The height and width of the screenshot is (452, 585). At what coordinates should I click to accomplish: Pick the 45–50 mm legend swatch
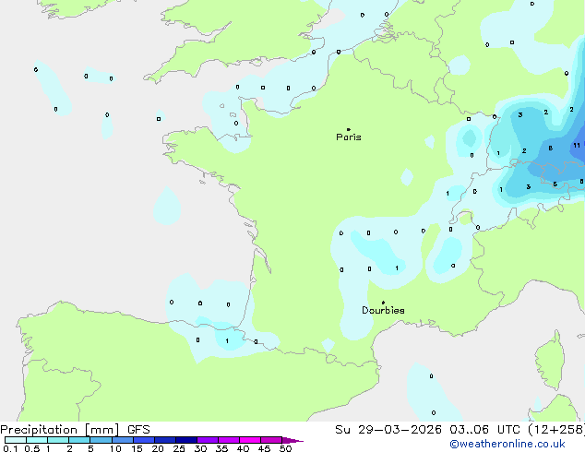coord(271,440)
